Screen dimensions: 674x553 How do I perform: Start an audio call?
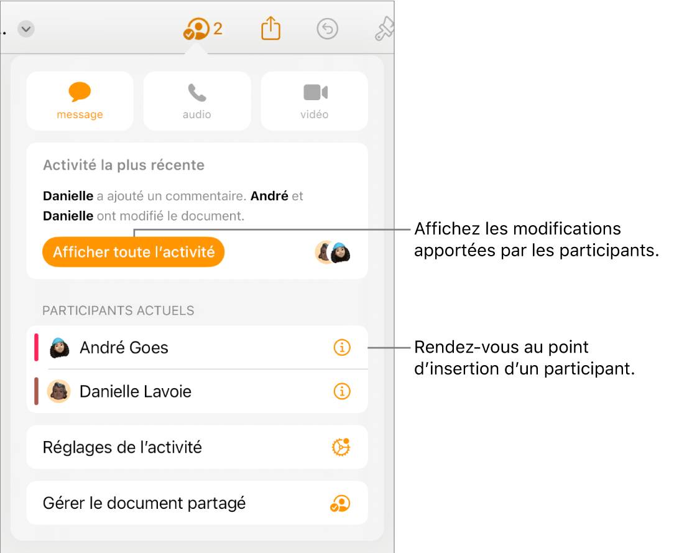click(x=197, y=101)
